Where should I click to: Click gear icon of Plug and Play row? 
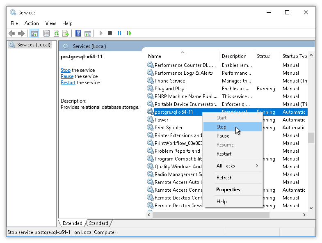(x=151, y=88)
